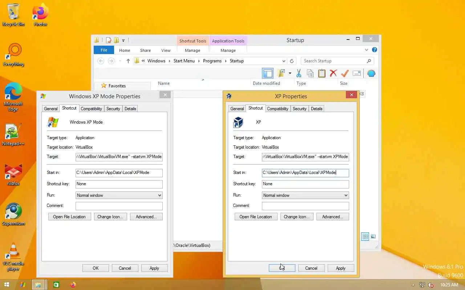Screen dimensions: 465x290
Task: Open Details tab in XP Properties
Action: click(317, 108)
